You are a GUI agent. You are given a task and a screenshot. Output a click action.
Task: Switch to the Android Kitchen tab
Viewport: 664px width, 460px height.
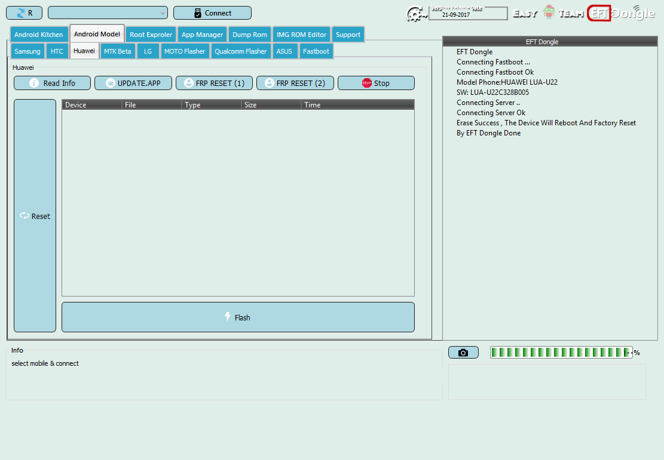click(x=38, y=35)
